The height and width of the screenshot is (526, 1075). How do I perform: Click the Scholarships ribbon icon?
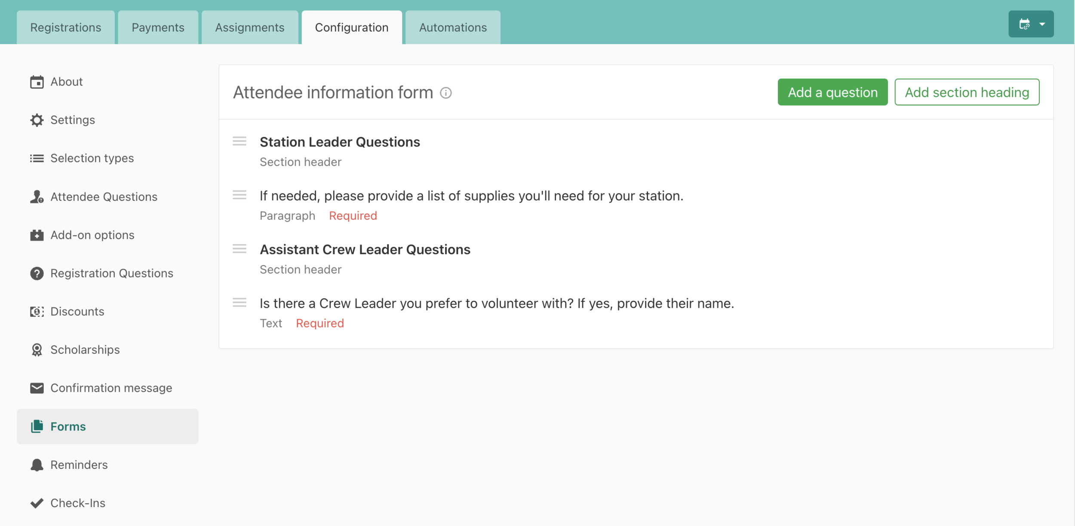coord(37,350)
